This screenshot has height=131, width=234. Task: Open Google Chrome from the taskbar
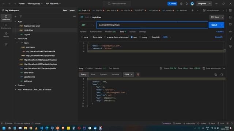[31, 128]
